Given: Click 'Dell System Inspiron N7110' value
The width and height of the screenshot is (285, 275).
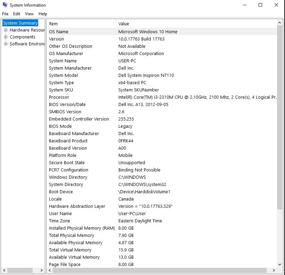Looking at the screenshot, I should click(x=146, y=75).
